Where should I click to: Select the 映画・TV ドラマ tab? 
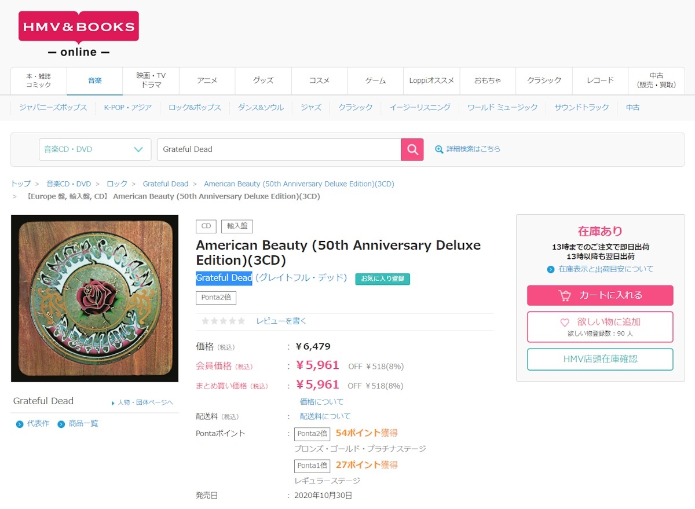(151, 80)
